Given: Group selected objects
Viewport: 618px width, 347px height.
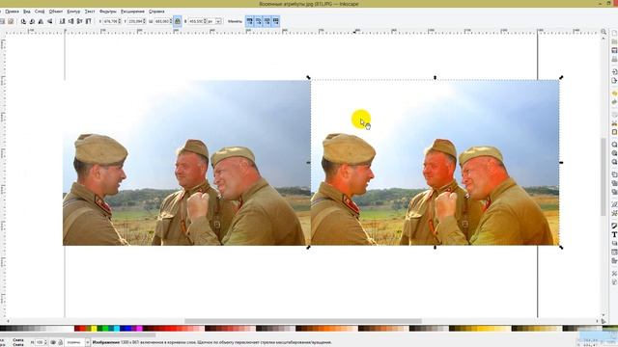Looking at the screenshot, I should click(614, 204).
